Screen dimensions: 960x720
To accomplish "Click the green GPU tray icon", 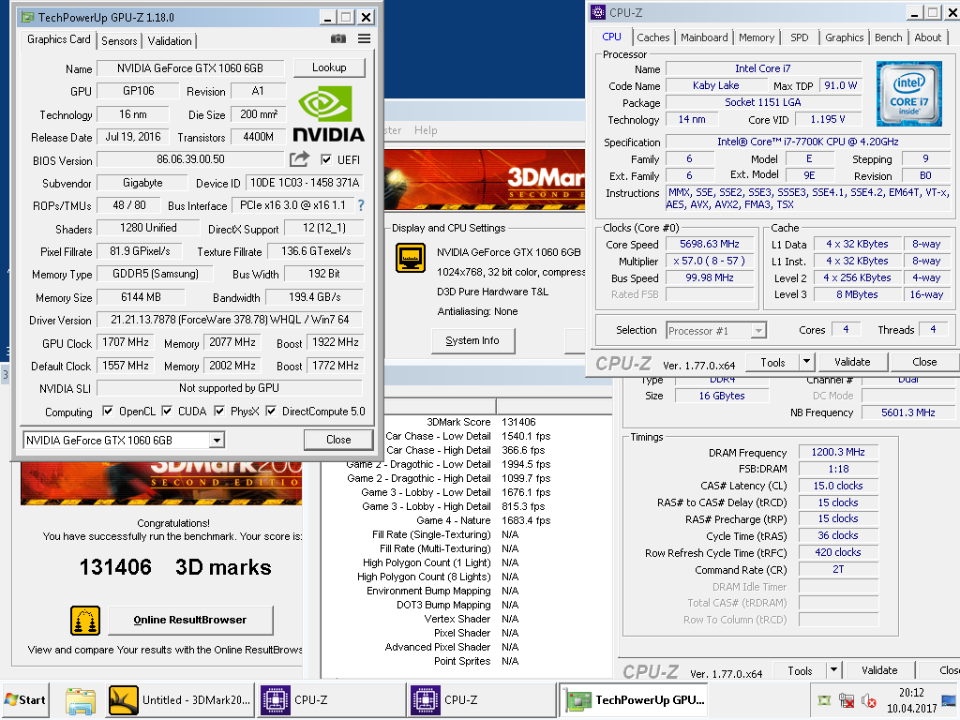I will [x=825, y=700].
